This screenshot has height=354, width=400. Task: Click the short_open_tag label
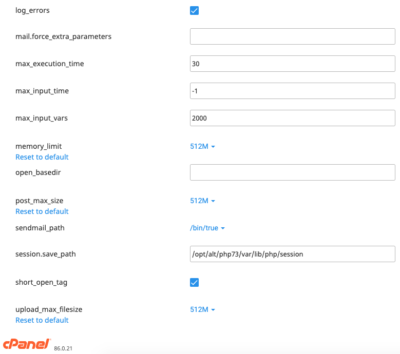(x=42, y=282)
